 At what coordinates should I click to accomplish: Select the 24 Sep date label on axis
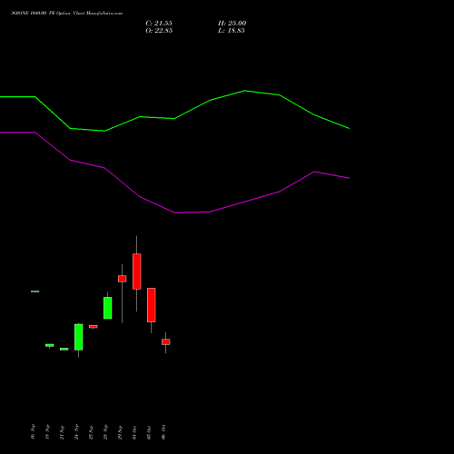click(x=76, y=432)
